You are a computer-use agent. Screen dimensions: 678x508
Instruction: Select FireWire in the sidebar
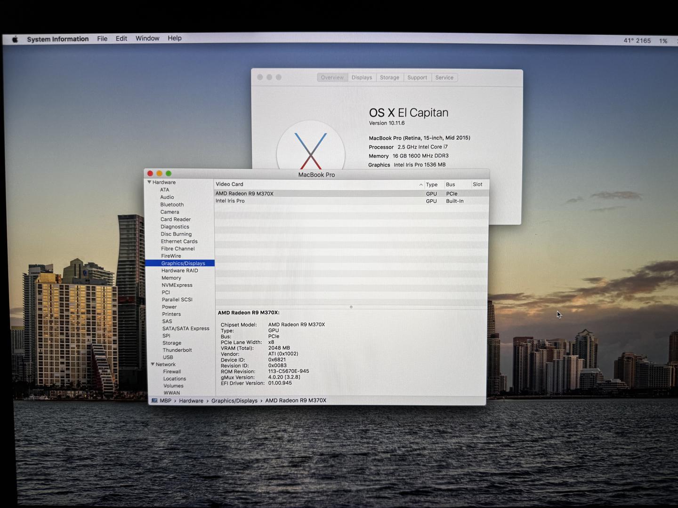[171, 256]
